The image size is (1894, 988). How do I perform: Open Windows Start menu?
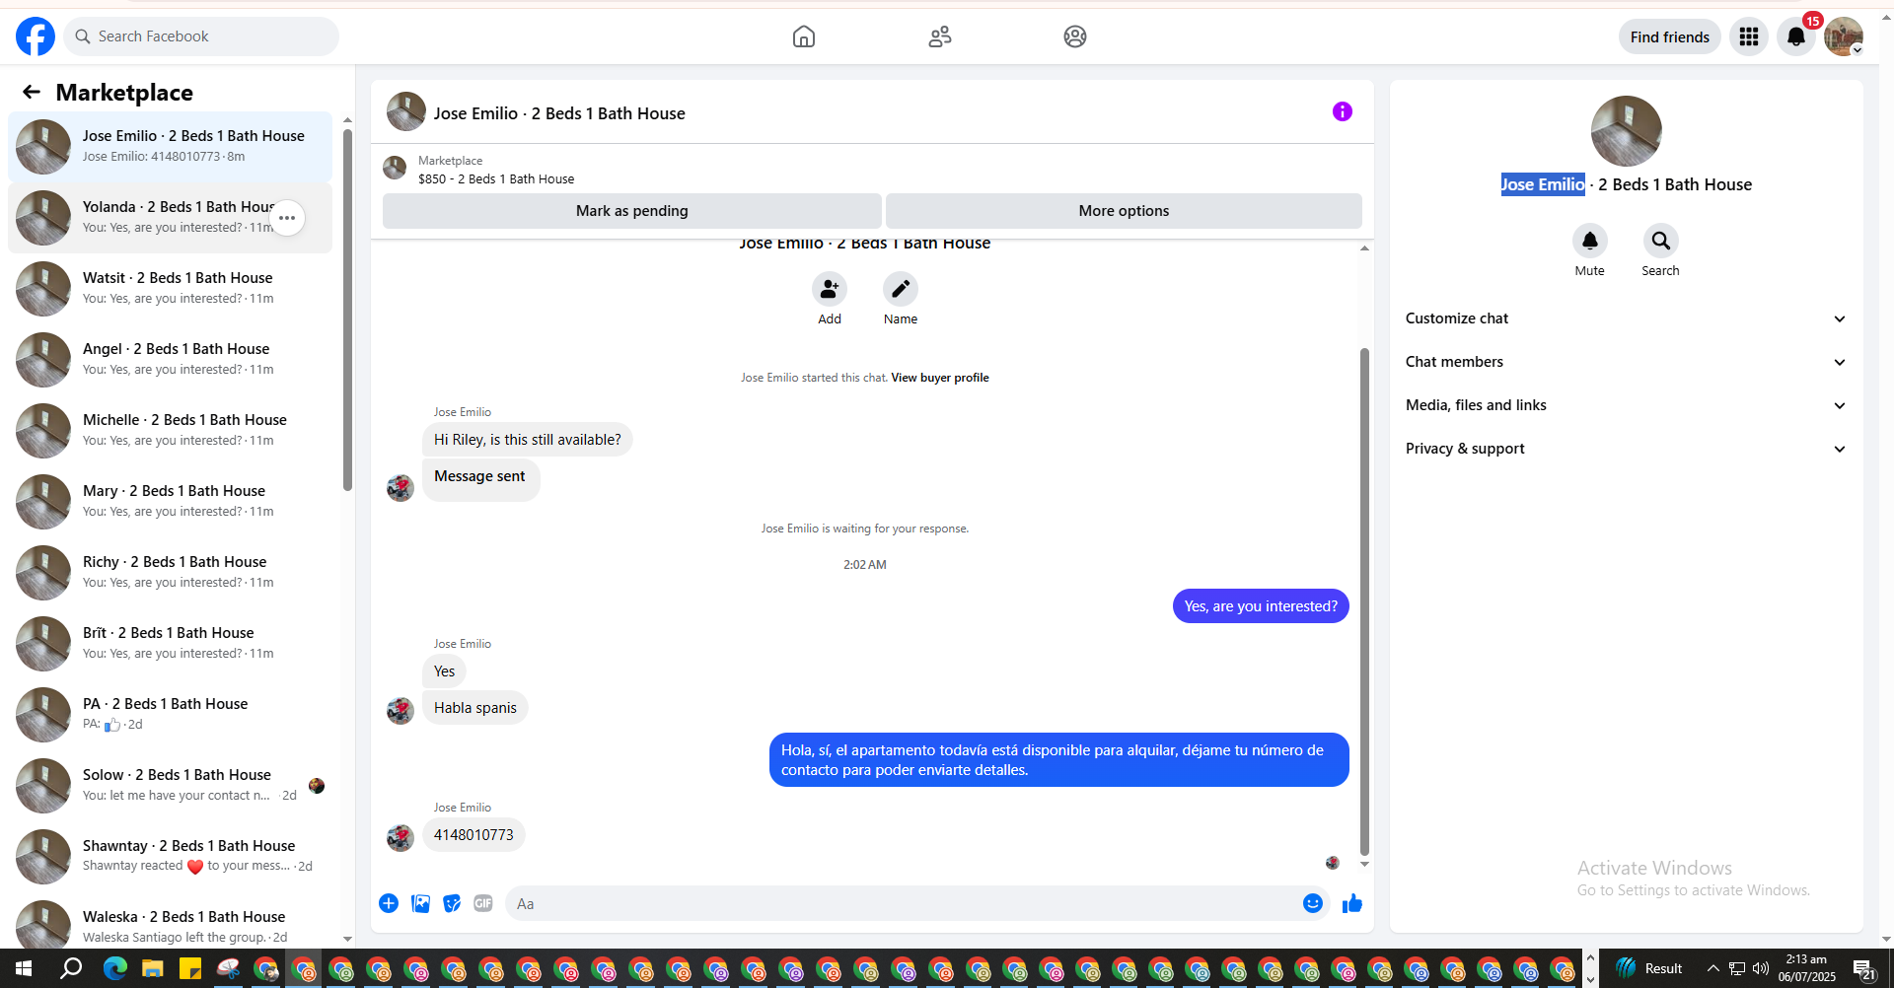[24, 968]
